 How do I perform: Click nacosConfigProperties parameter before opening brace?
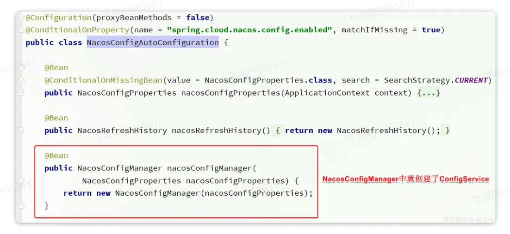click(235, 181)
